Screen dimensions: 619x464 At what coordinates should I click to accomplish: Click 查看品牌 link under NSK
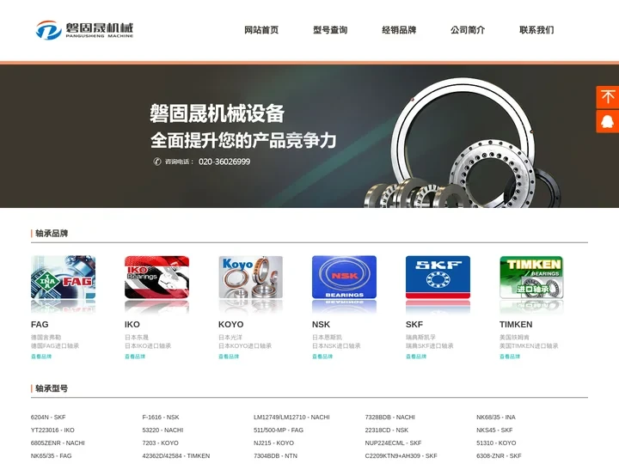point(322,357)
